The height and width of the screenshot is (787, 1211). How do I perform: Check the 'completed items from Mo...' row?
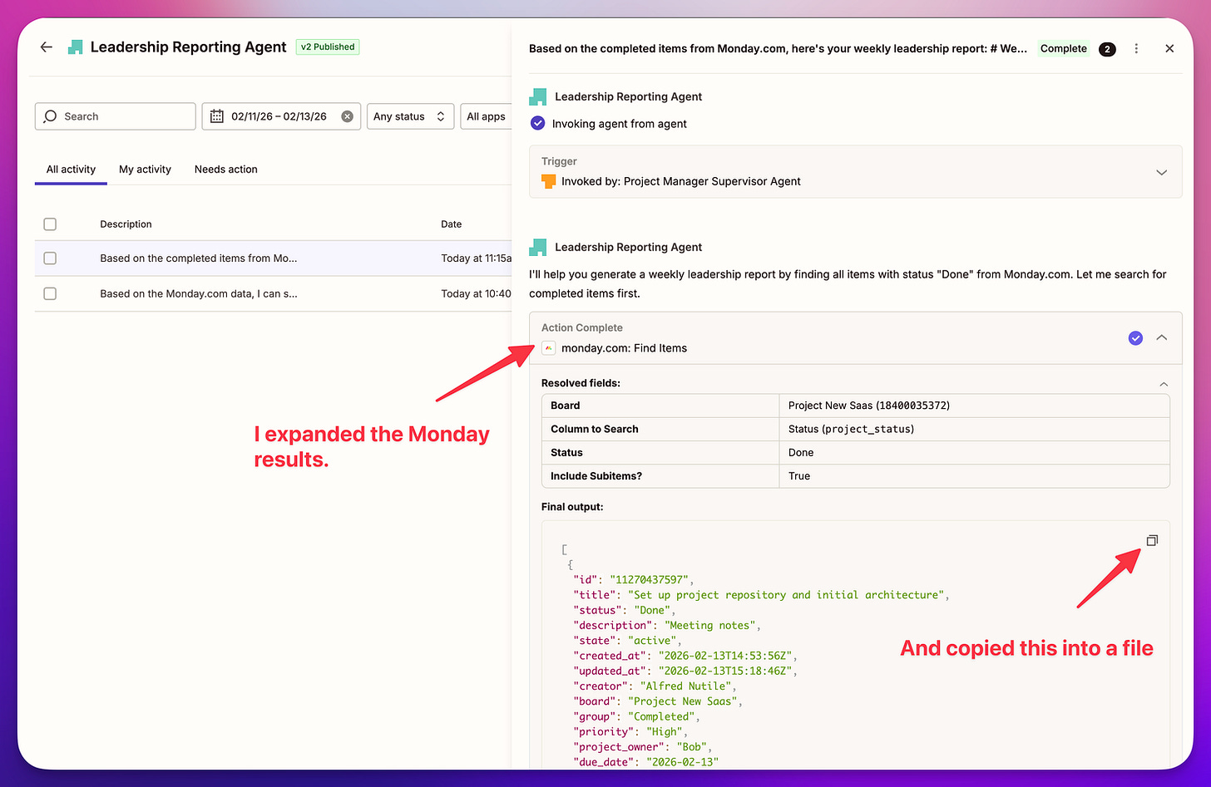(50, 258)
